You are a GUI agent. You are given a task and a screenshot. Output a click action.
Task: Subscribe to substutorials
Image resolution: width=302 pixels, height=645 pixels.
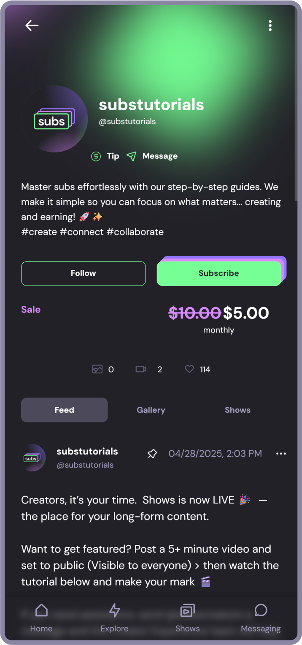pyautogui.click(x=219, y=273)
